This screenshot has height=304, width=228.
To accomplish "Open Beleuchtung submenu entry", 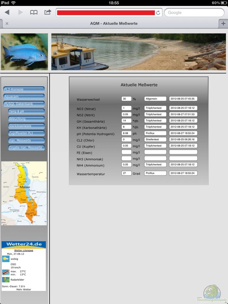I will point(26,119).
